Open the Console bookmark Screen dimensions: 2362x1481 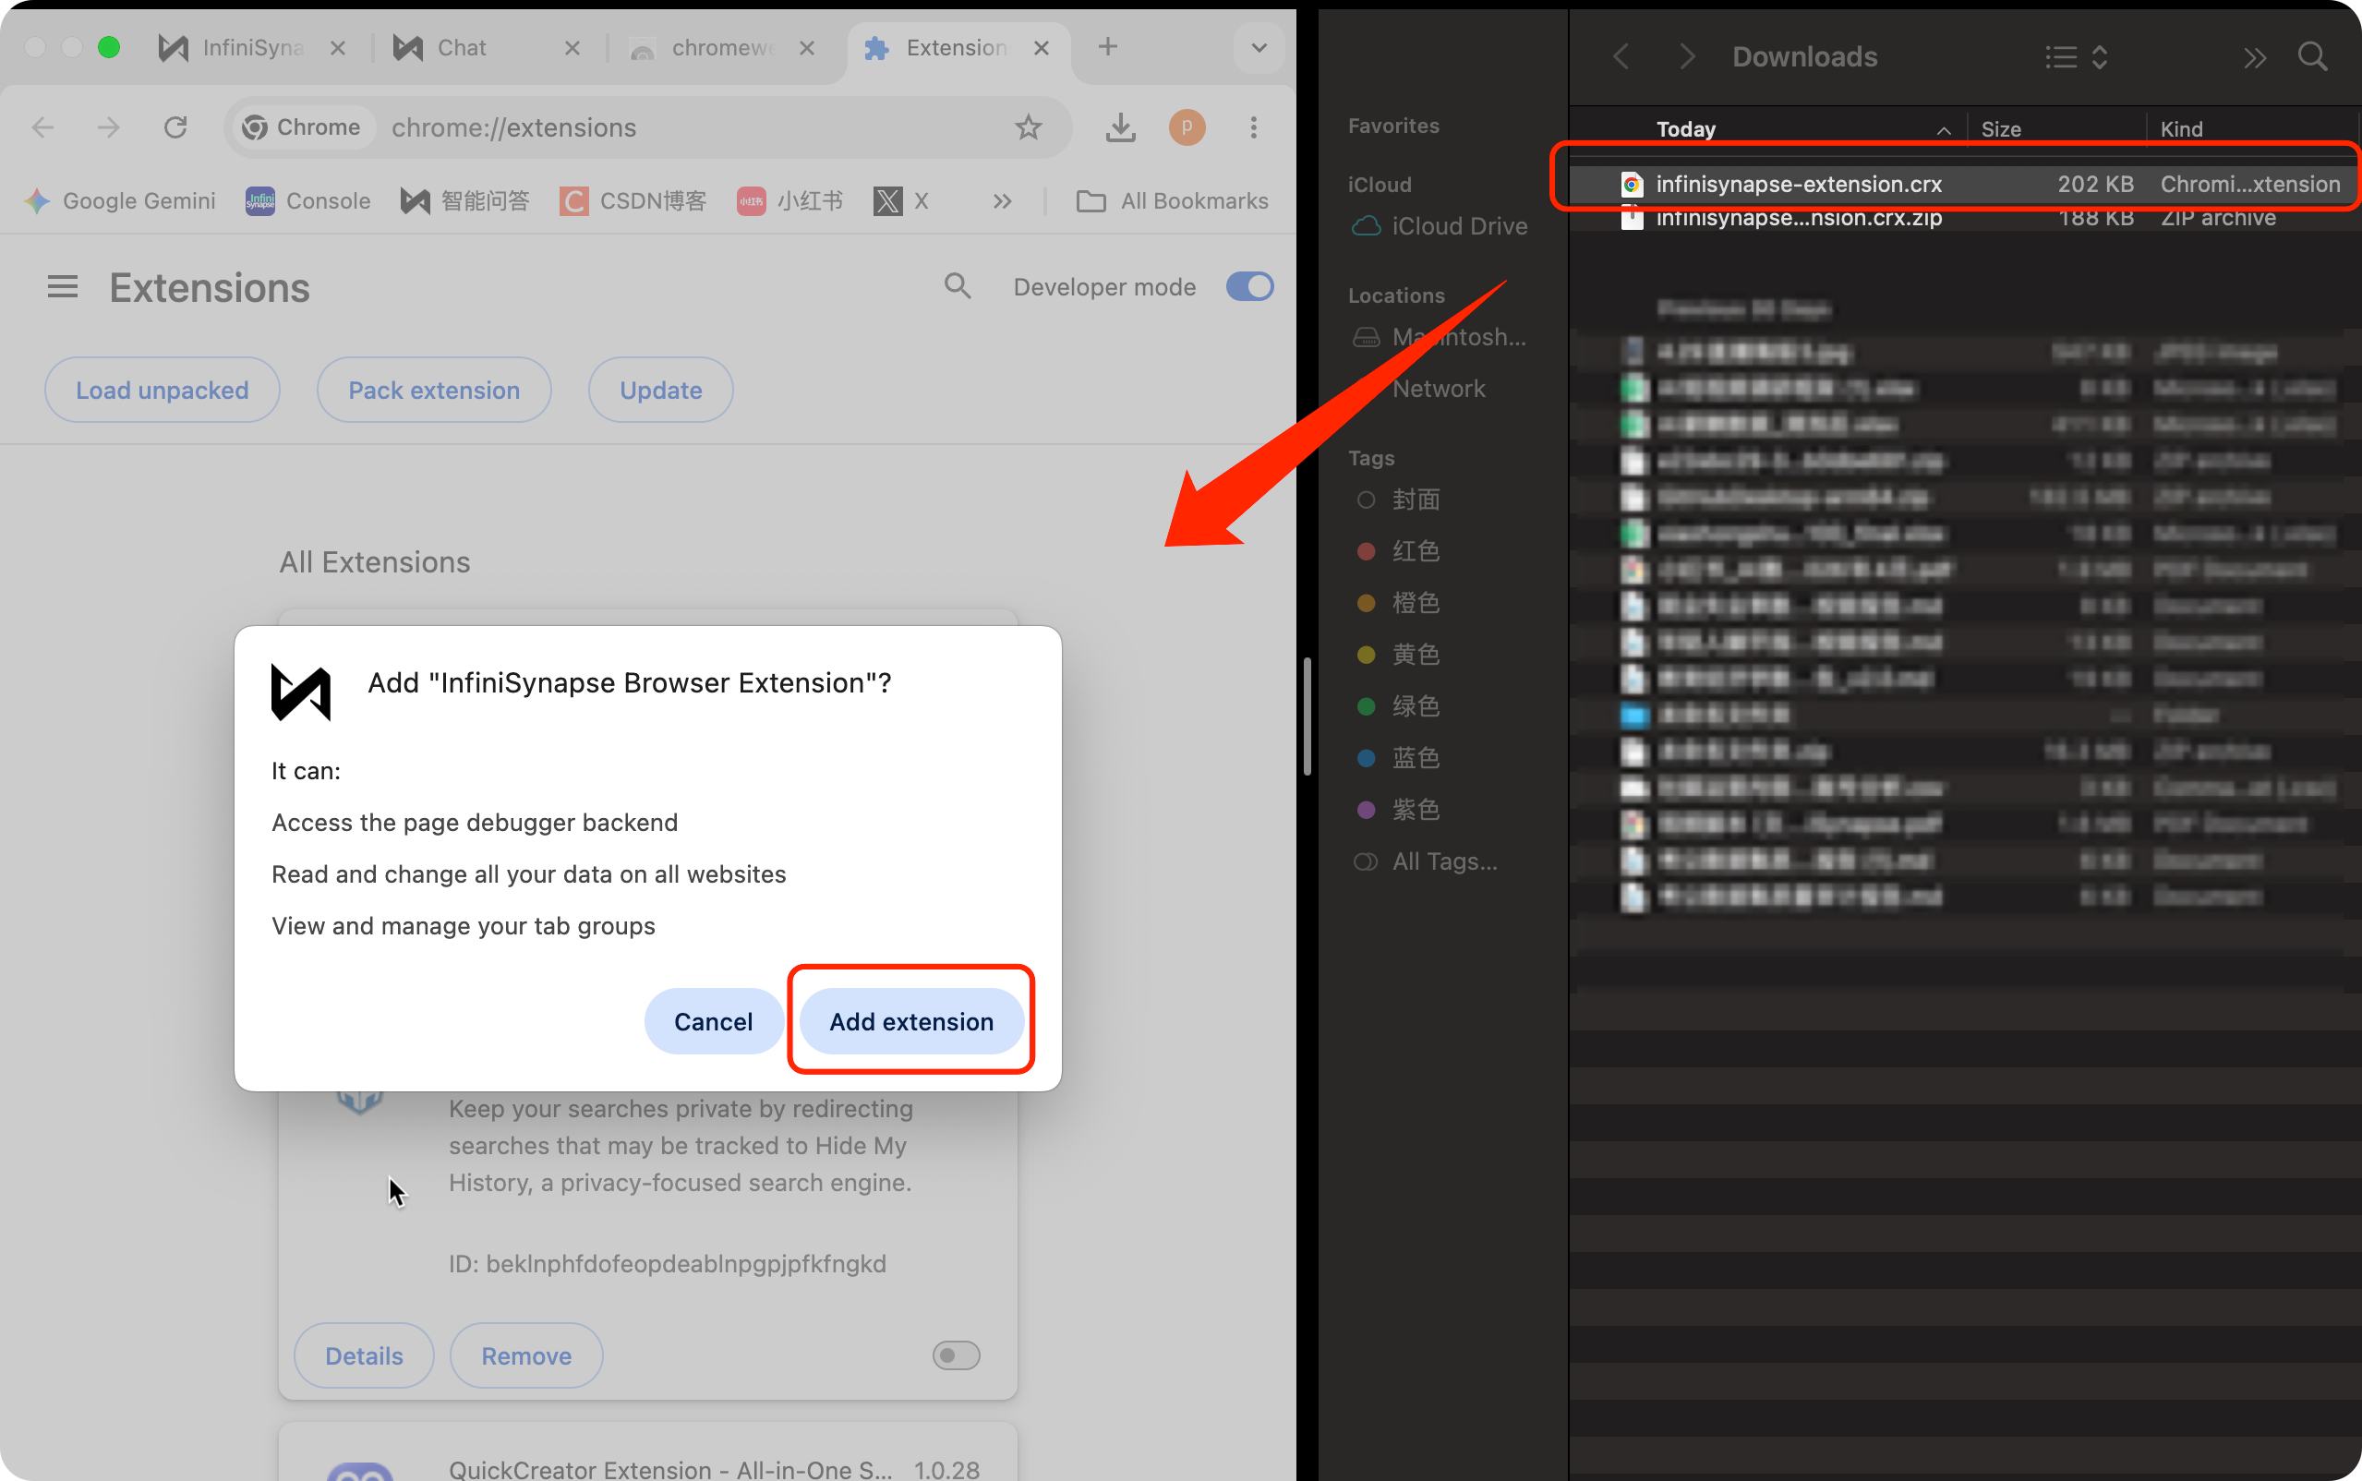point(308,200)
